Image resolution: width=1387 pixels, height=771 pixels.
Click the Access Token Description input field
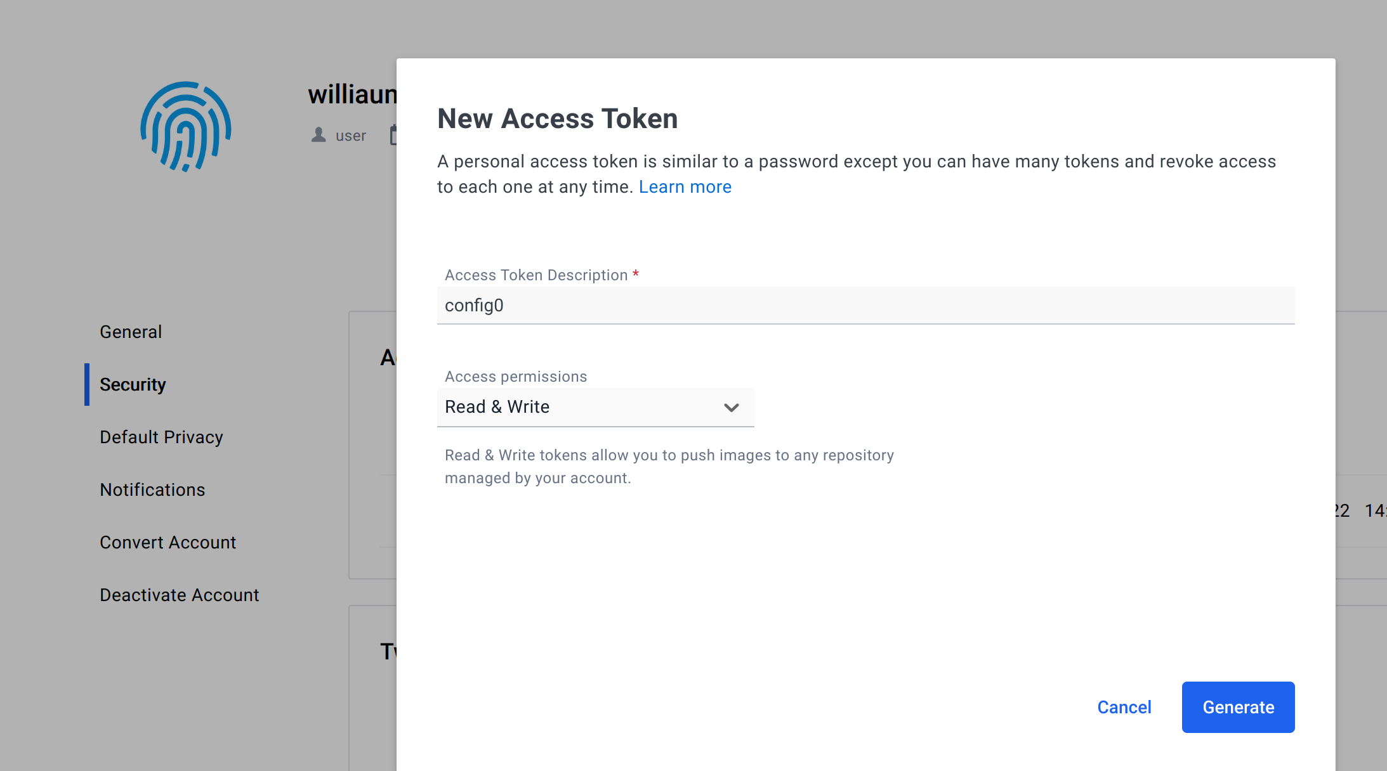865,306
